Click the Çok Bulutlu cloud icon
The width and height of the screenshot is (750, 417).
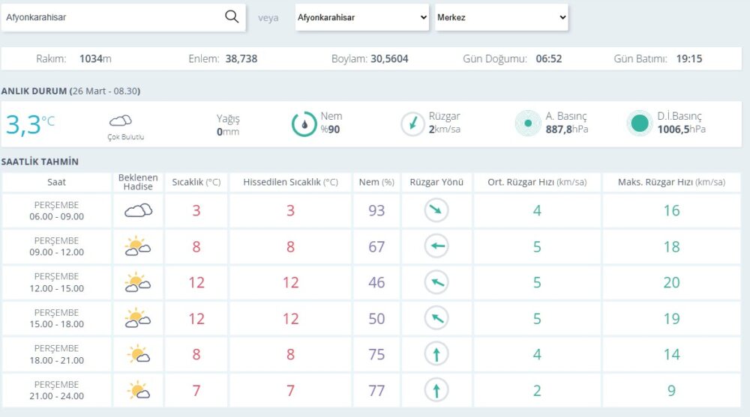tap(121, 121)
